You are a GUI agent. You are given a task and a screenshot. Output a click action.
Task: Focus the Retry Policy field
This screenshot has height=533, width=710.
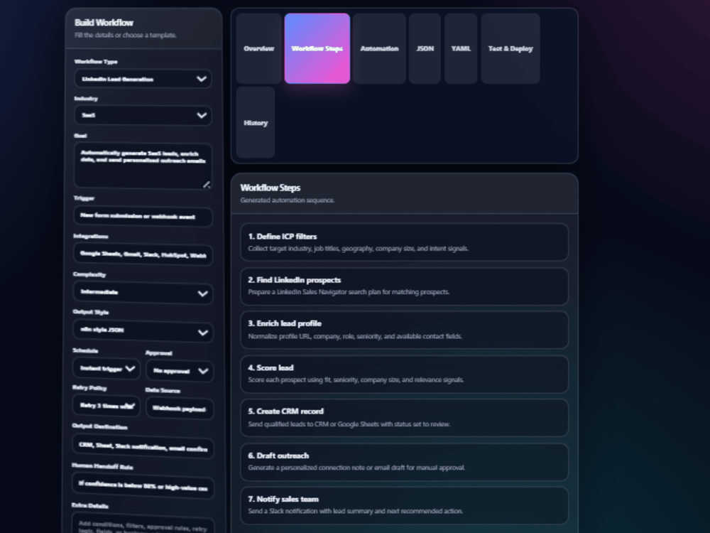106,406
